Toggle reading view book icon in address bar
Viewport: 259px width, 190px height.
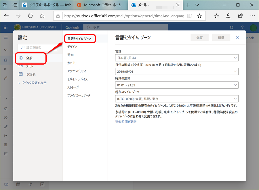pos(190,16)
